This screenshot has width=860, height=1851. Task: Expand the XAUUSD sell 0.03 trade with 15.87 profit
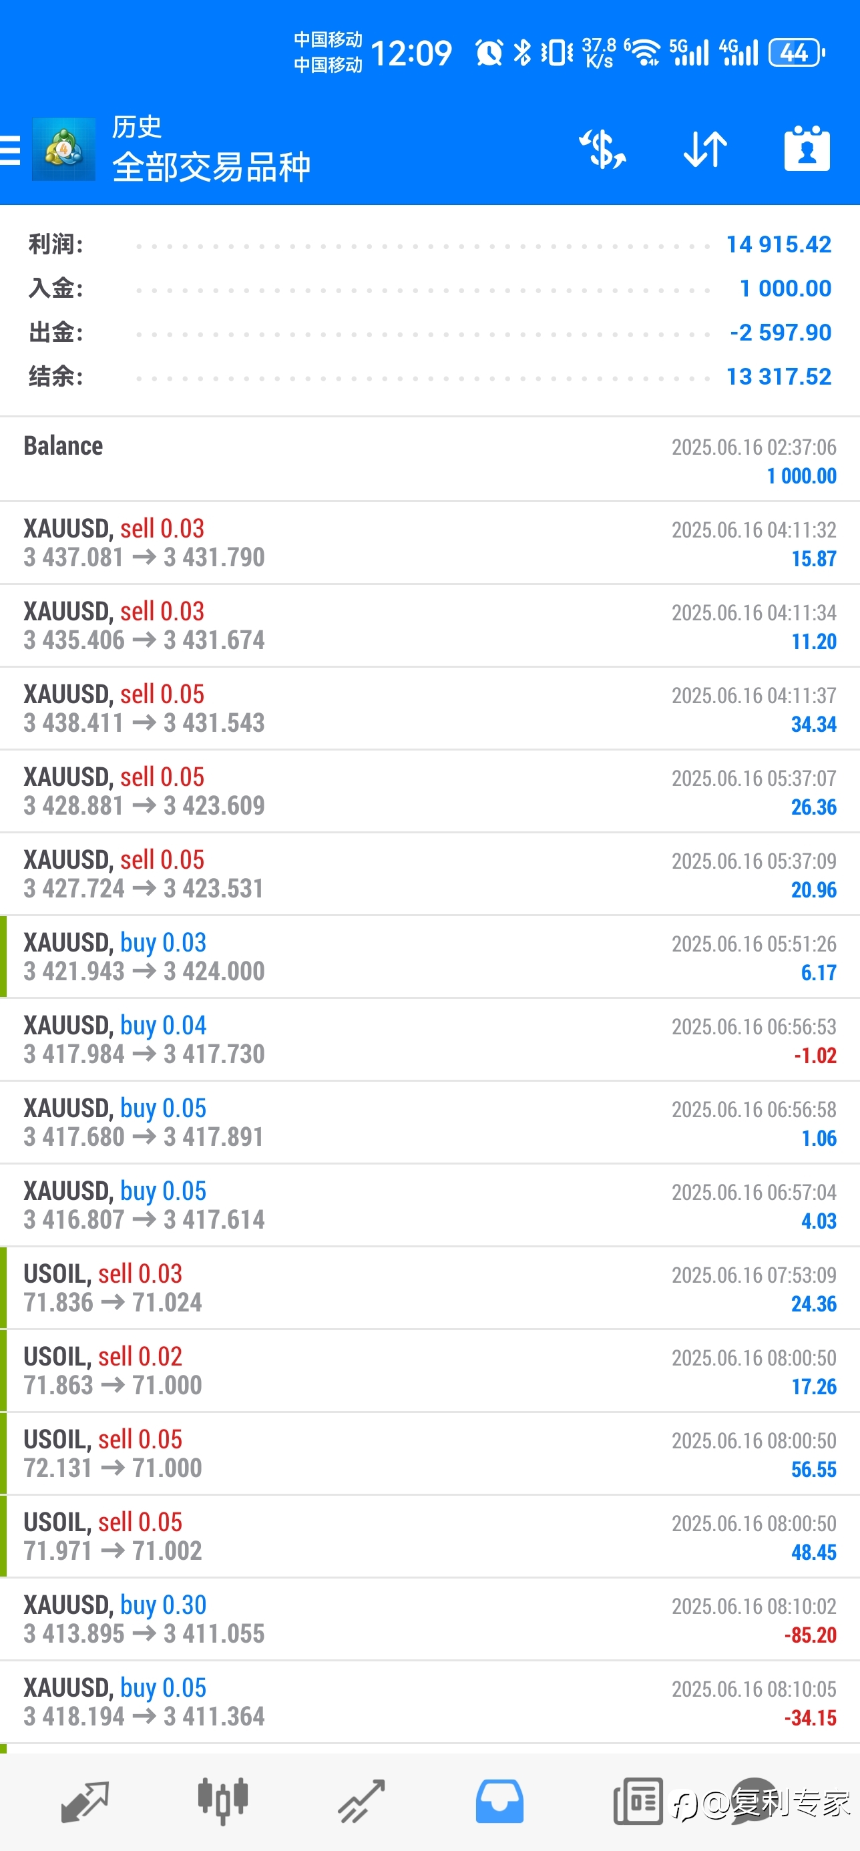point(429,544)
